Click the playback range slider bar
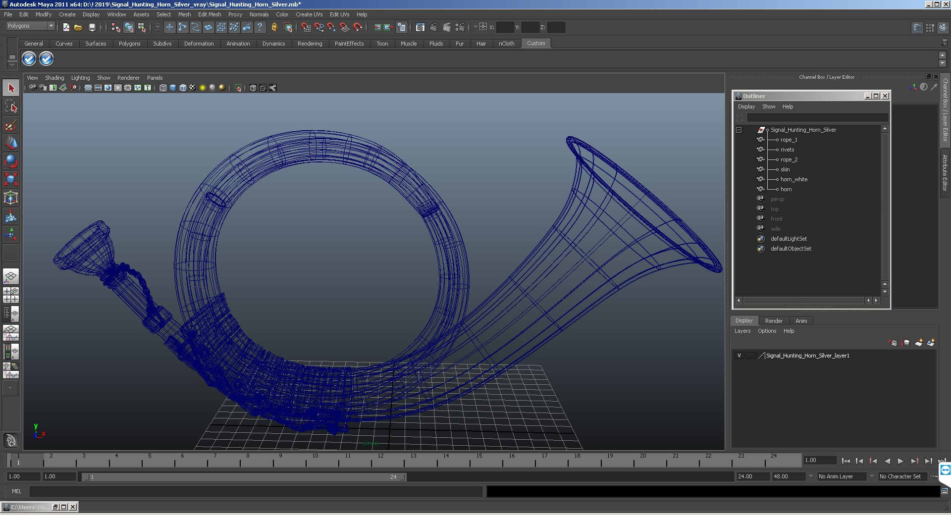This screenshot has height=515, width=951. 244,477
